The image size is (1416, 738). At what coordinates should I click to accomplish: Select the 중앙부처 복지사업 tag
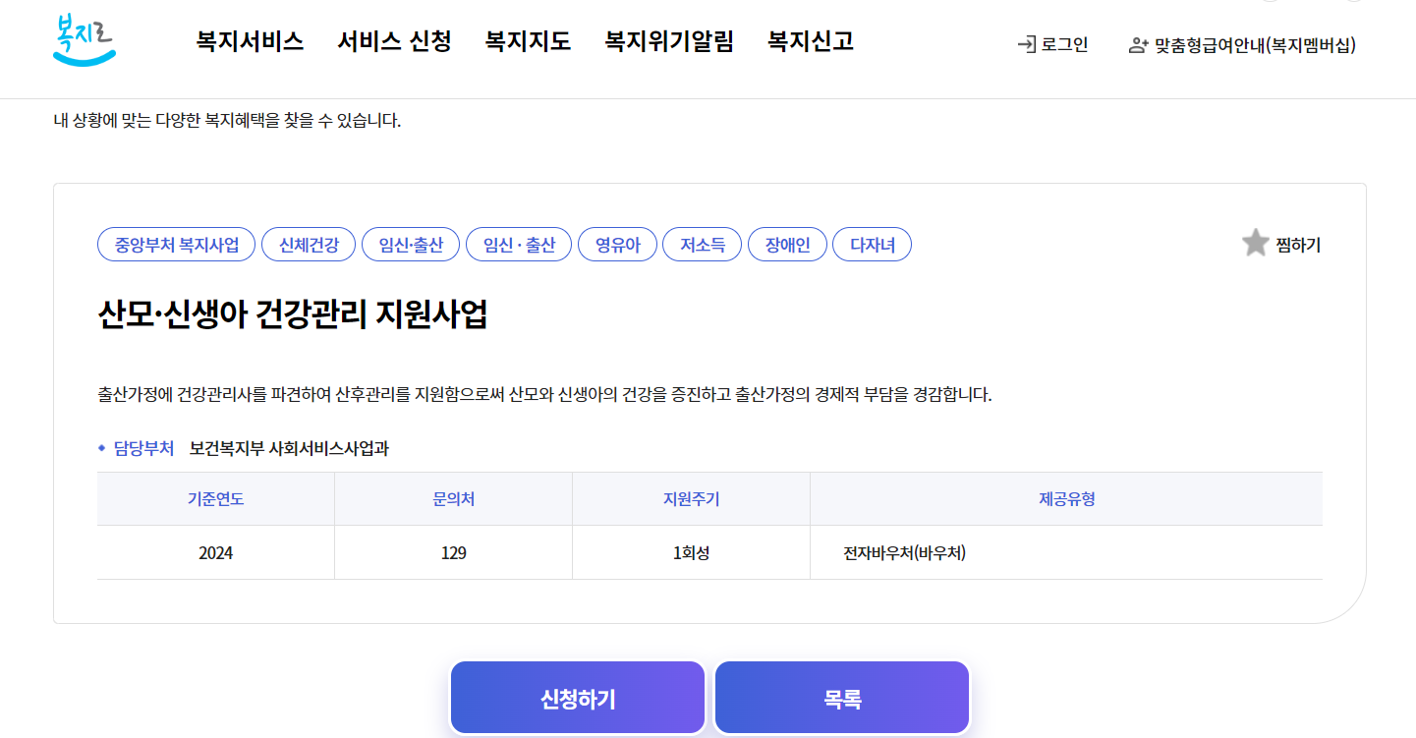175,244
